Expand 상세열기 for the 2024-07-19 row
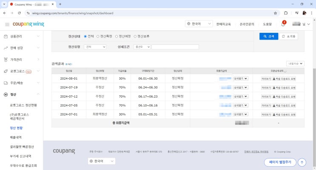The image size is (316, 170). pyautogui.click(x=241, y=87)
